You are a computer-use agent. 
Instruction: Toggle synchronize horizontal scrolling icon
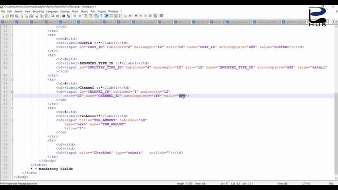click(x=90, y=16)
